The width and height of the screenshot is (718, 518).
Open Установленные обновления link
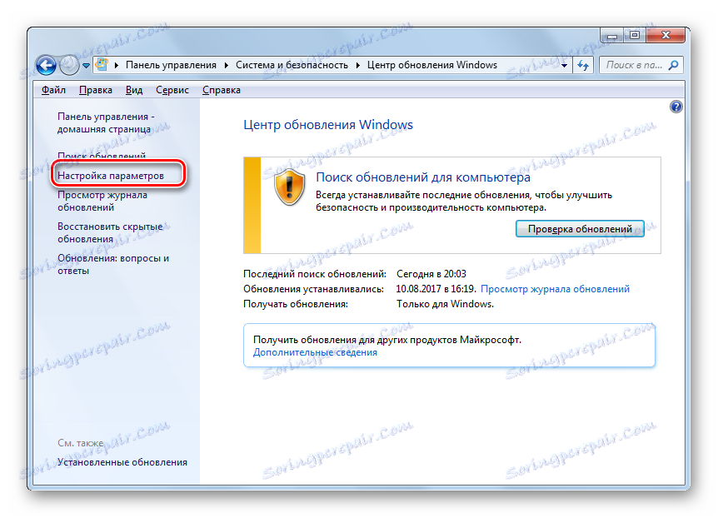coord(122,462)
